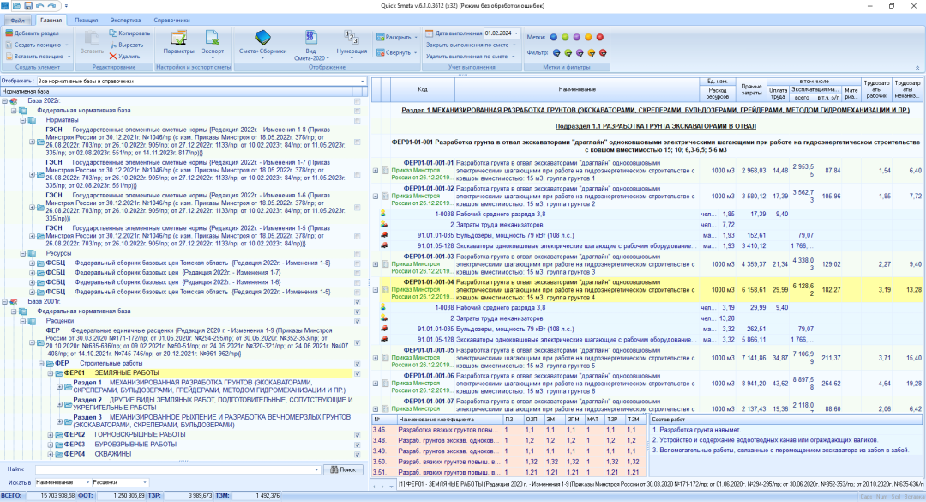Toggle the checkbox for База 2022г.
Viewport: 926px width, 502px height.
coord(358,101)
